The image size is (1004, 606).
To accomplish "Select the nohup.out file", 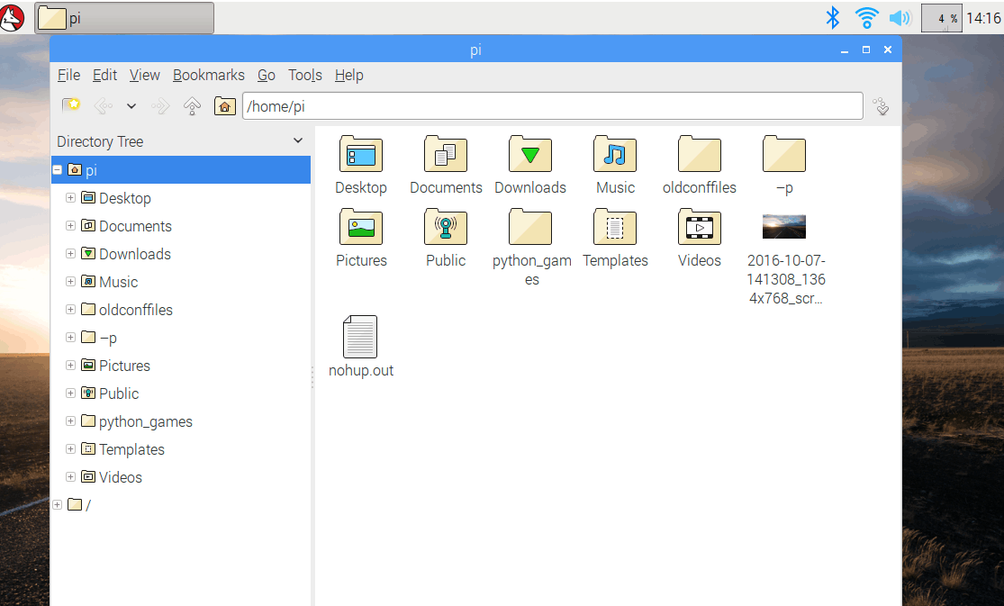I will point(361,338).
